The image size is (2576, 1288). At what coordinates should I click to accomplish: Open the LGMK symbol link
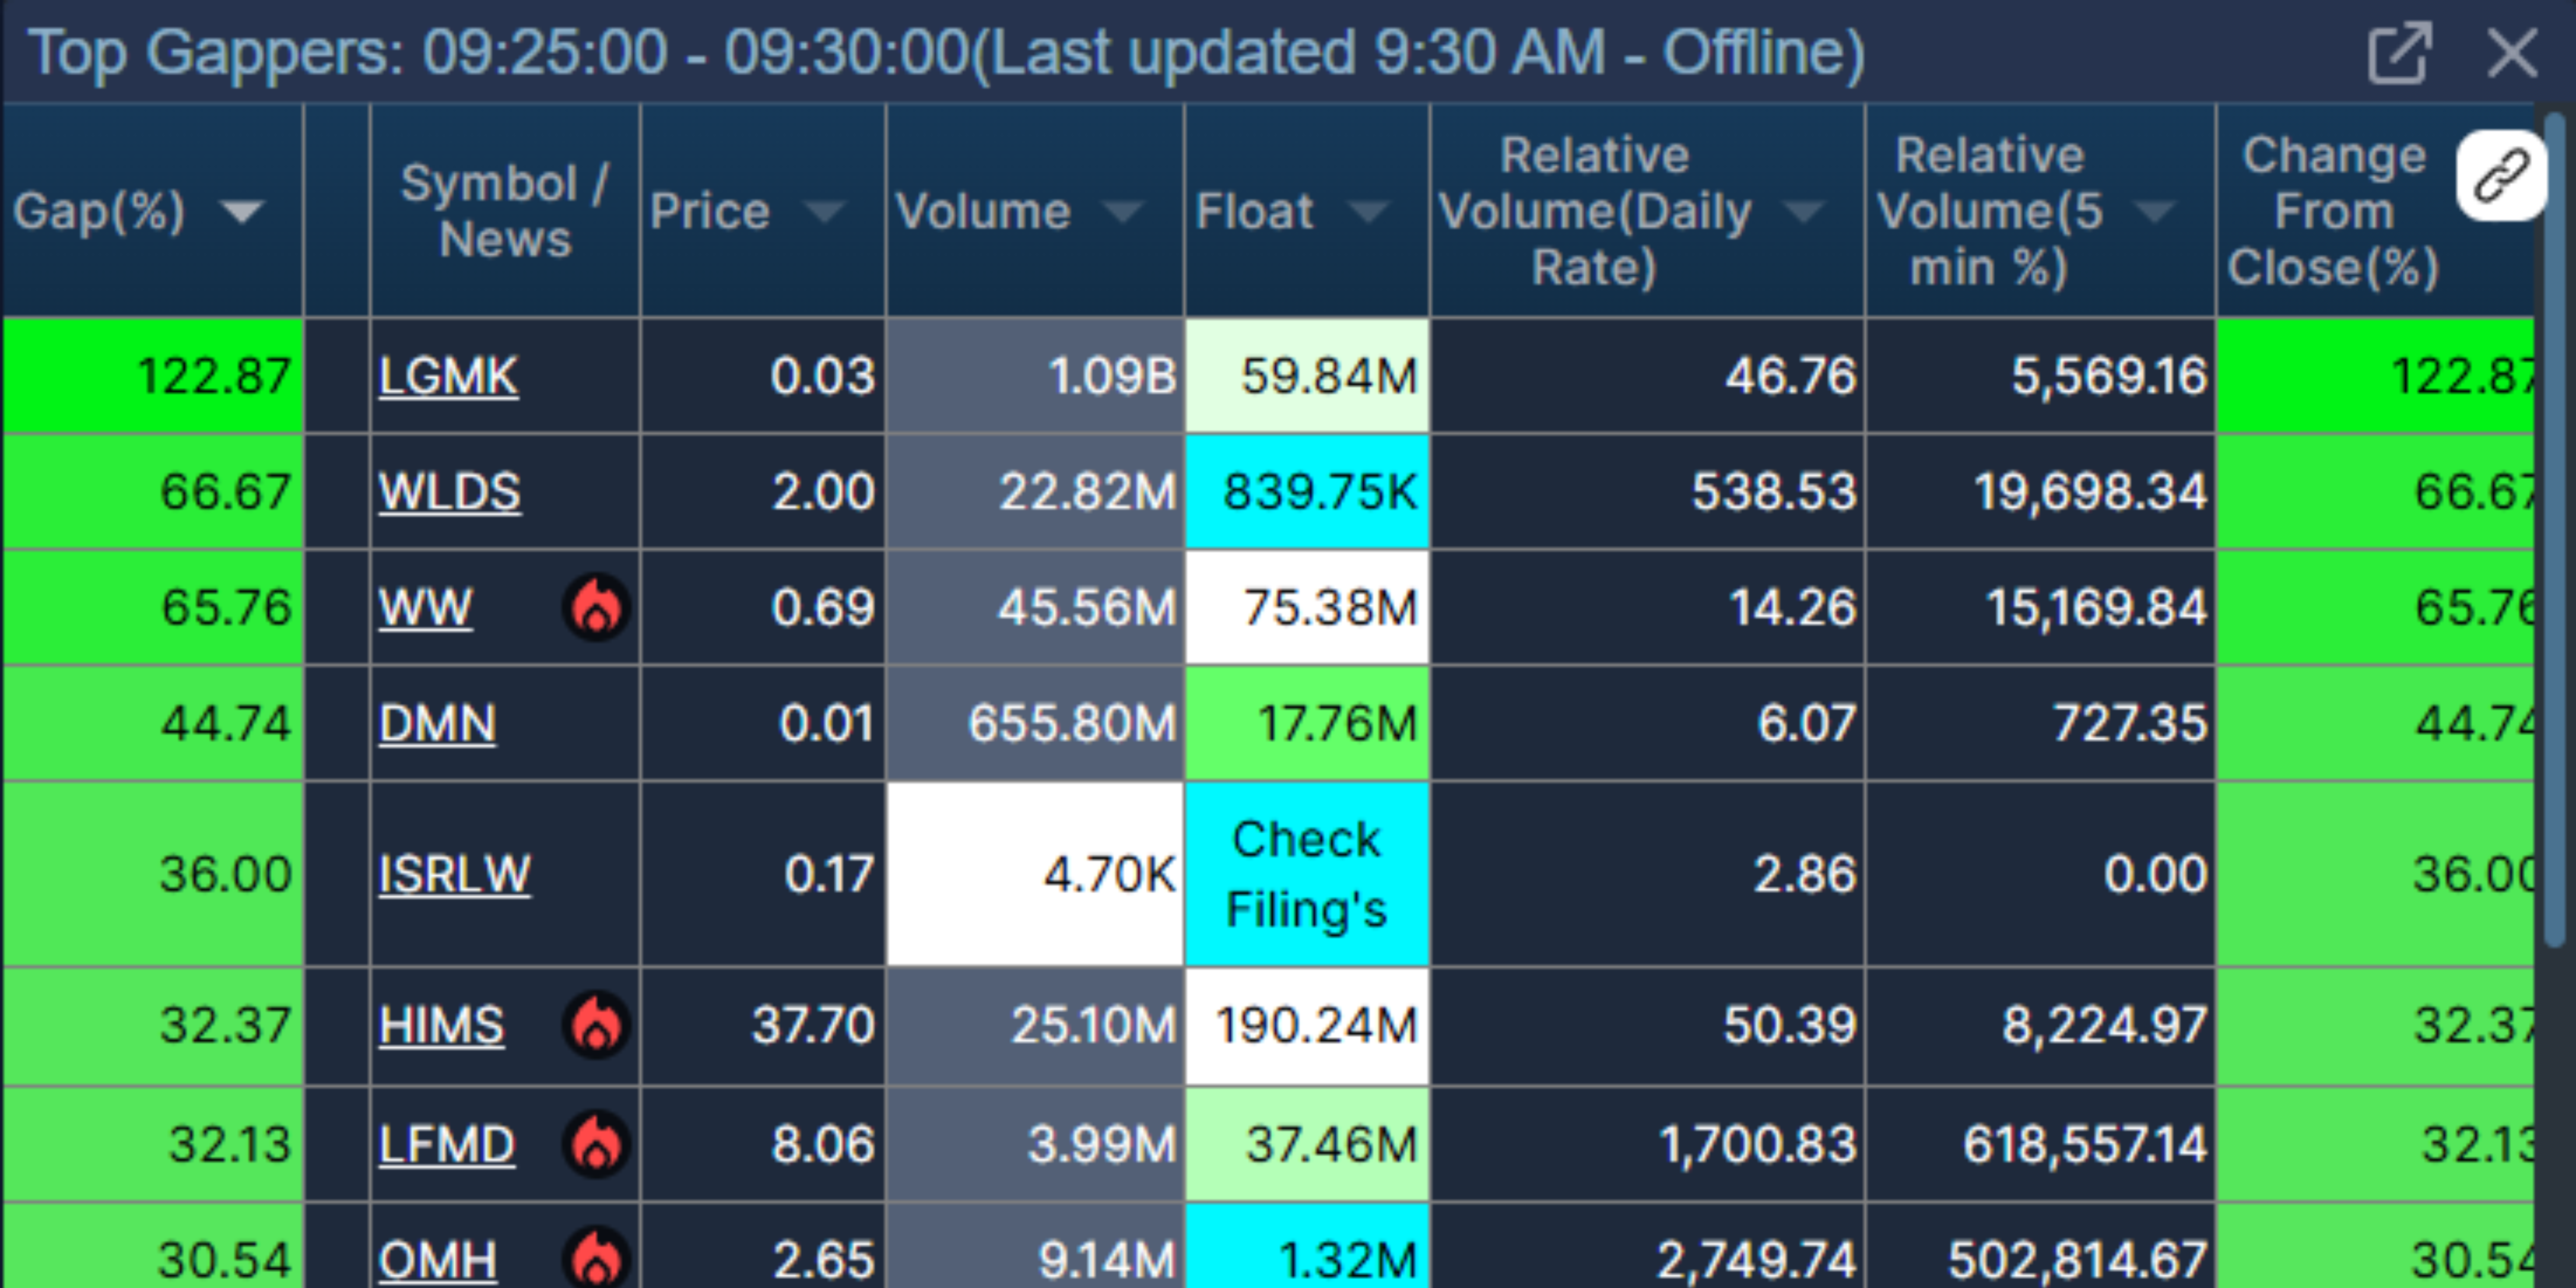click(x=449, y=377)
